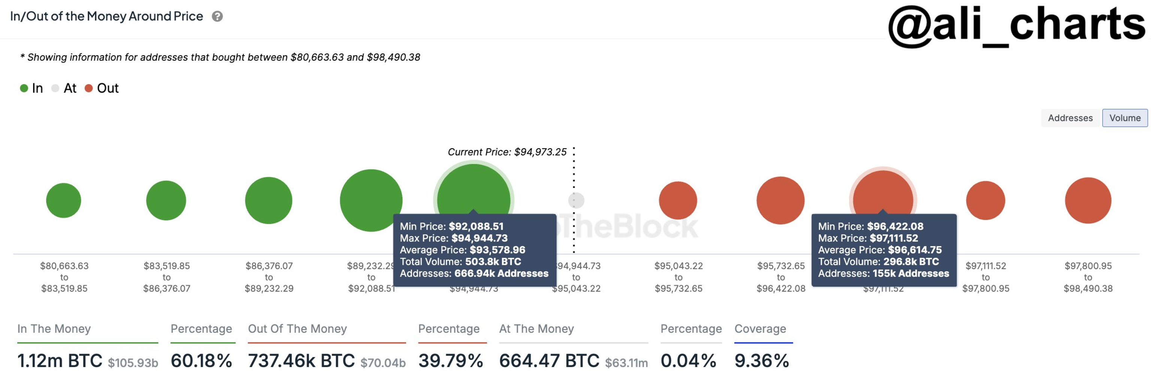Click the green bubble for $86,376.07 to $89,232.29
1151x376 pixels.
pyautogui.click(x=269, y=200)
